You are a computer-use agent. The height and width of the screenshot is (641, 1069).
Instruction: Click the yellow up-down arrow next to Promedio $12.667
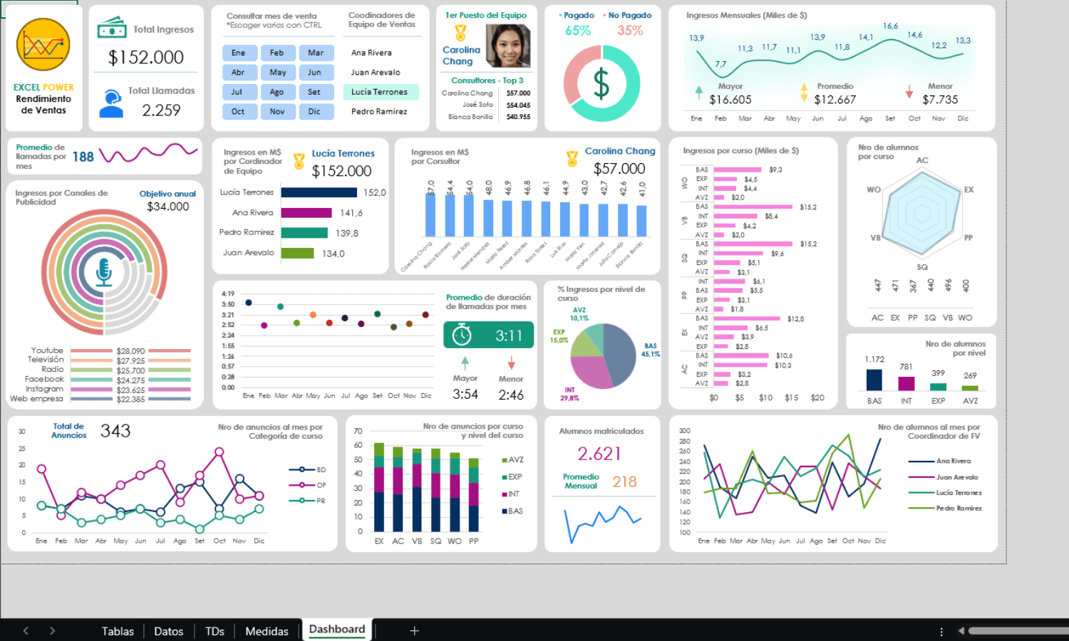pos(804,92)
